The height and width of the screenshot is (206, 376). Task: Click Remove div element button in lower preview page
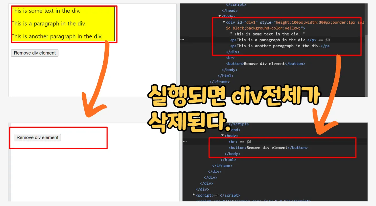[x=37, y=138]
